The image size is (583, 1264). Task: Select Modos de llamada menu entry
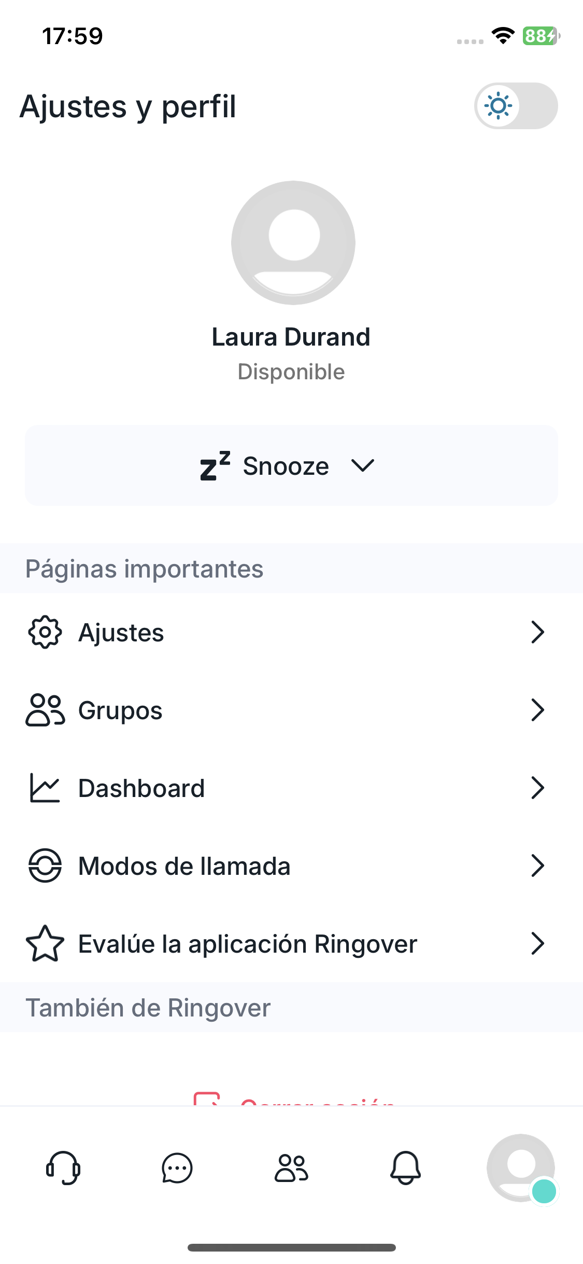pos(184,866)
